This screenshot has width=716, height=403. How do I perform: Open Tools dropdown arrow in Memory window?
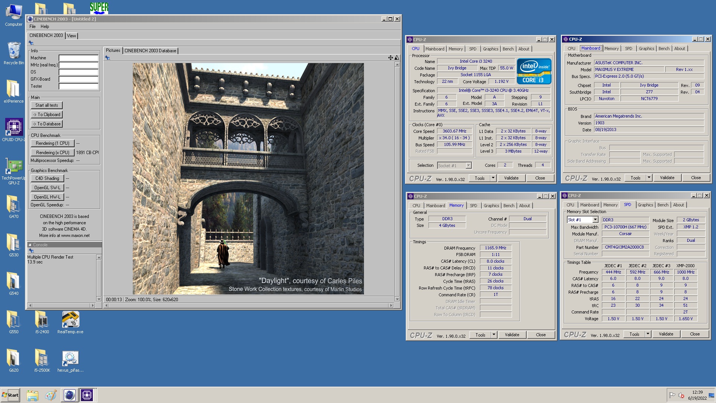[494, 335]
